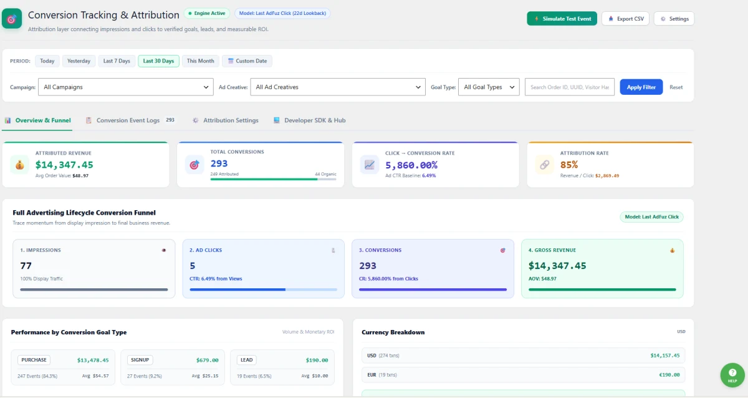Click the gear icon beside Attribution Settings tab
Image resolution: width=748 pixels, height=398 pixels.
click(x=196, y=120)
